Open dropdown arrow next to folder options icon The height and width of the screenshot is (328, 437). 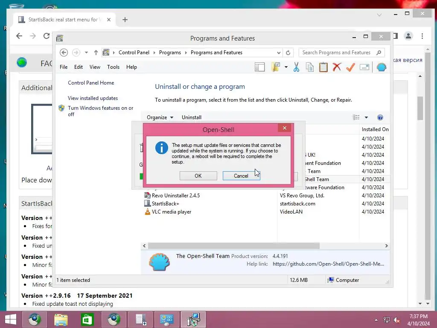286,67
